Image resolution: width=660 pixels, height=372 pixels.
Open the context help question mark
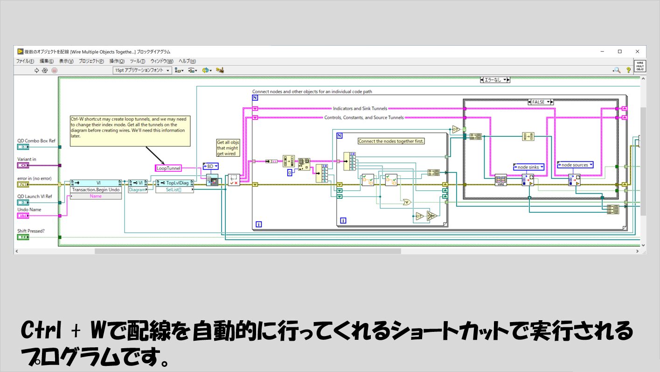[x=628, y=70]
